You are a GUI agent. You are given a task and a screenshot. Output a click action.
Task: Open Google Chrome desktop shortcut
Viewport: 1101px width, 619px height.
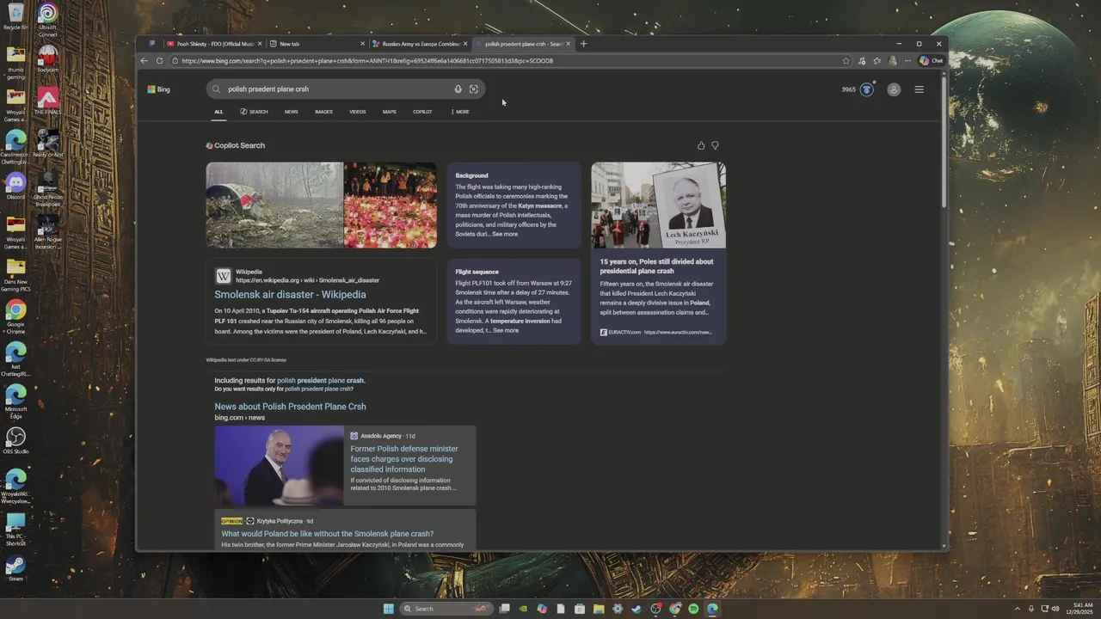point(15,315)
